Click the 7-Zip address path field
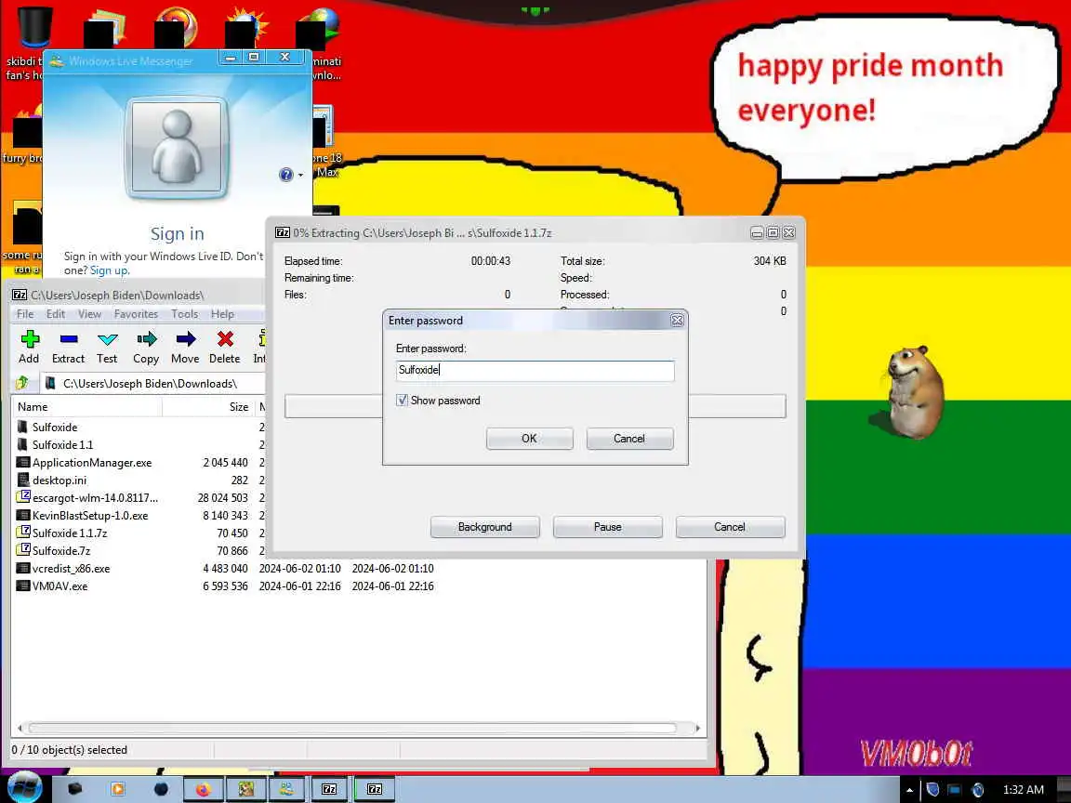1071x803 pixels. click(x=153, y=384)
